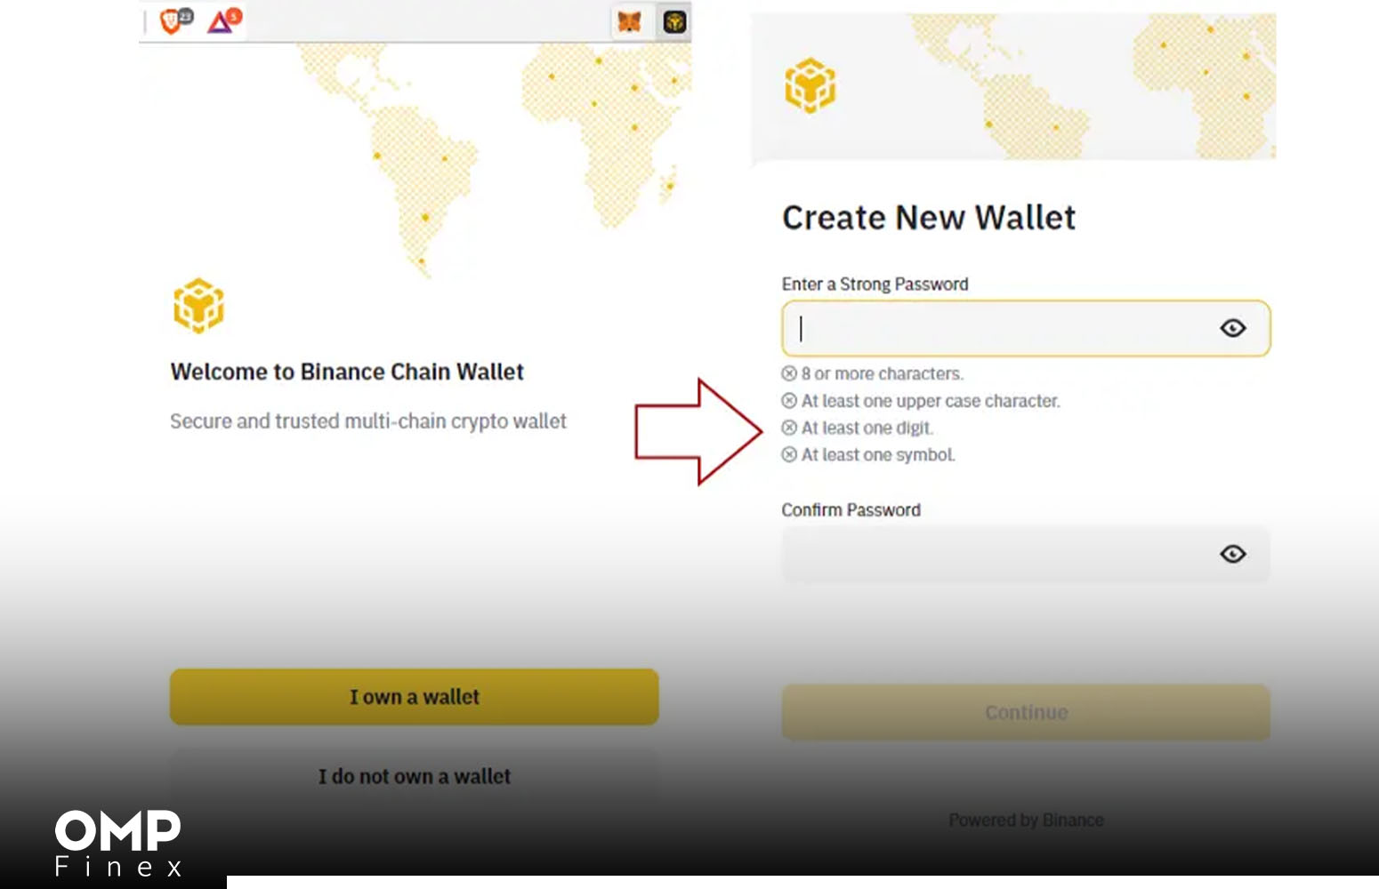Open the Binance Wallet extension icon

[x=675, y=21]
